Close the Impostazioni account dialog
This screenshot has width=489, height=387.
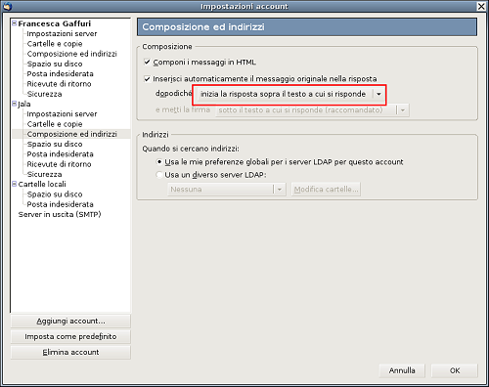(x=481, y=6)
